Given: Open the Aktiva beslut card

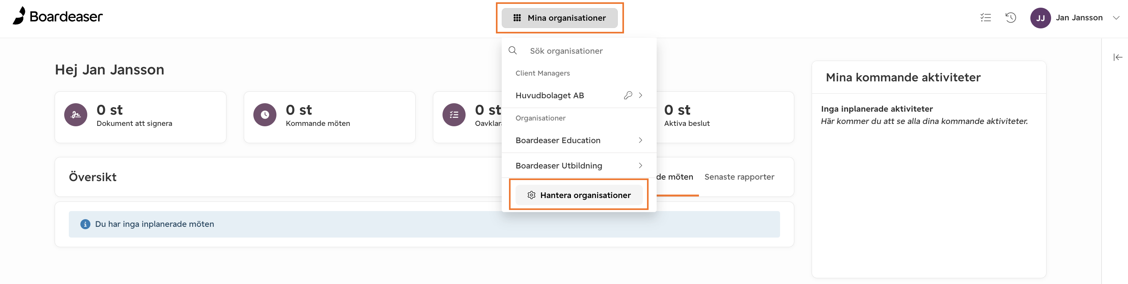Looking at the screenshot, I should pyautogui.click(x=725, y=117).
